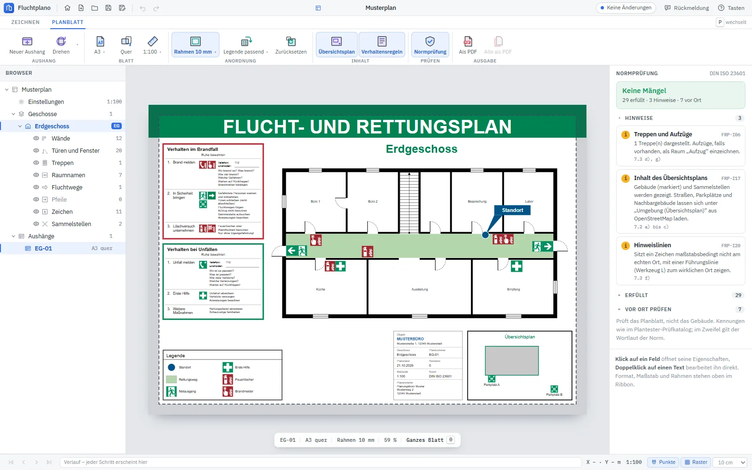Open the Inhalt des Übersichtsplans hint
Viewport: 752px width, 470px height.
(681, 202)
